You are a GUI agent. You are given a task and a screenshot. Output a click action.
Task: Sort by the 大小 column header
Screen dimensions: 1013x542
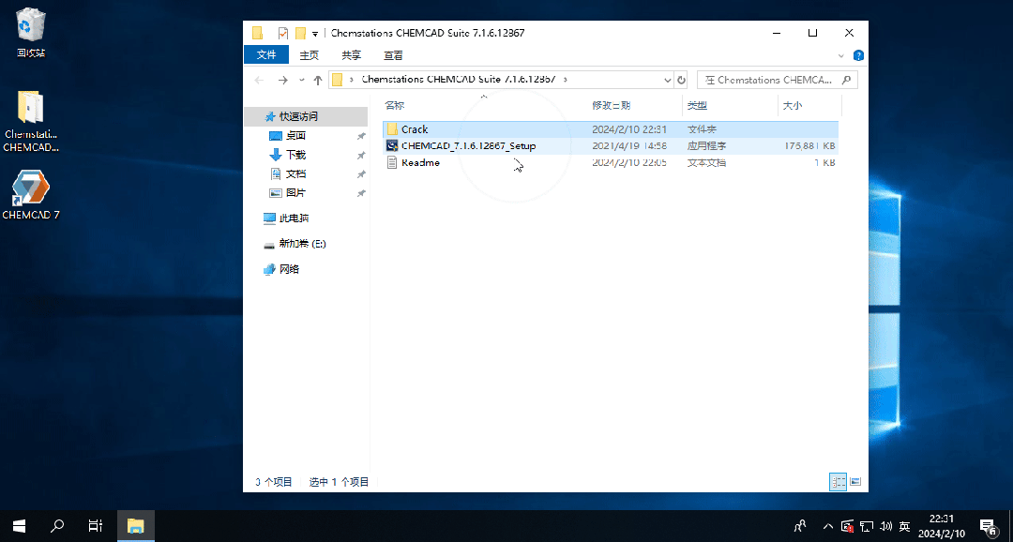click(793, 105)
